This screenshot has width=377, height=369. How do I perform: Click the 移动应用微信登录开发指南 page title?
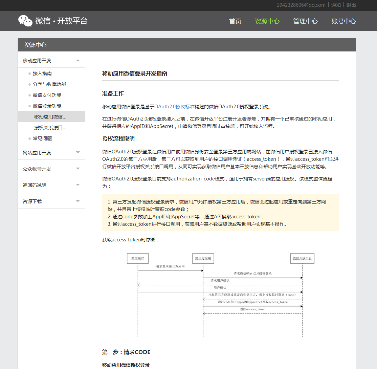tap(135, 73)
